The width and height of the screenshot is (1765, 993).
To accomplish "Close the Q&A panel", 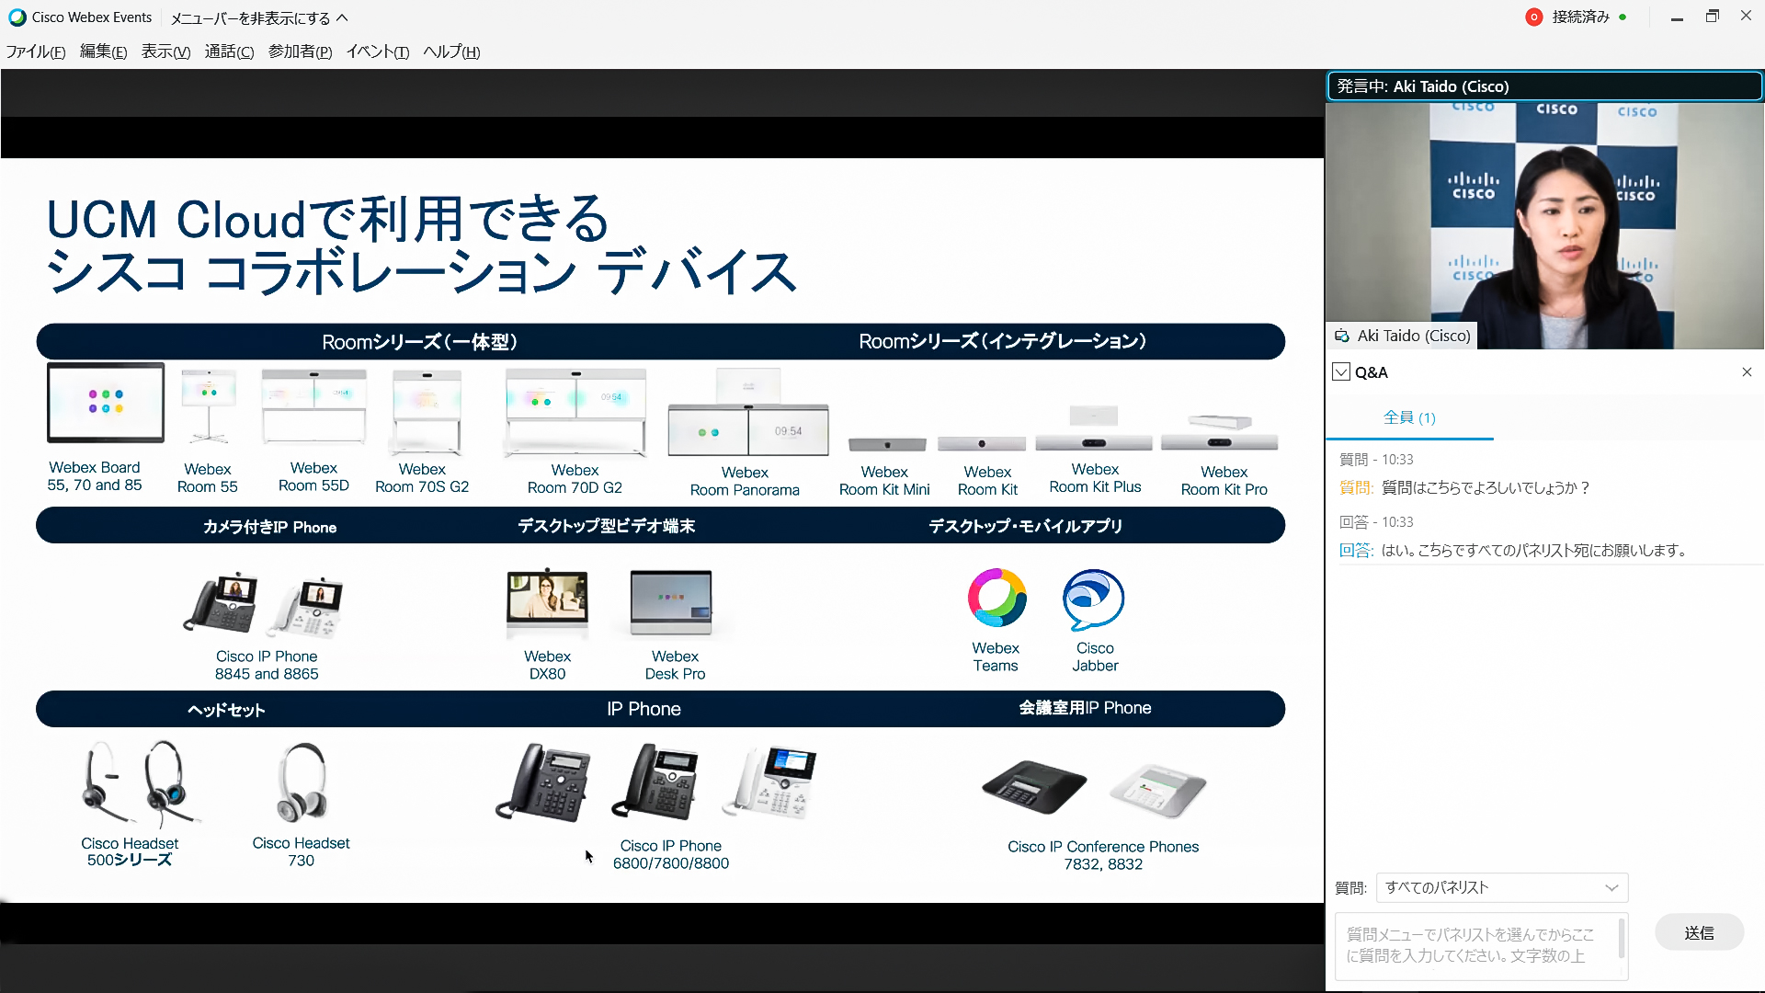I will pyautogui.click(x=1747, y=372).
